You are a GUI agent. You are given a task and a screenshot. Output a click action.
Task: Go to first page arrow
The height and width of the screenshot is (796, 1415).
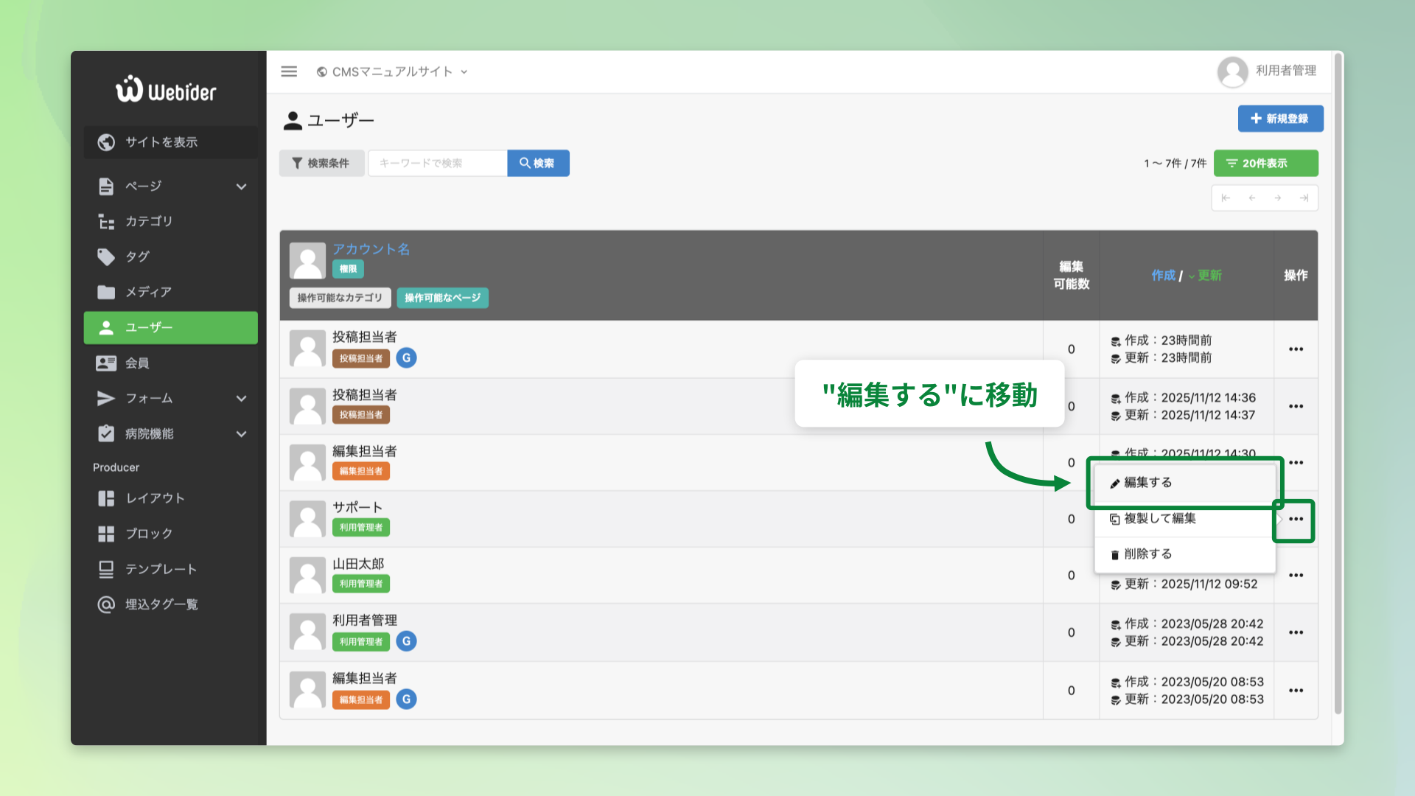[1226, 198]
